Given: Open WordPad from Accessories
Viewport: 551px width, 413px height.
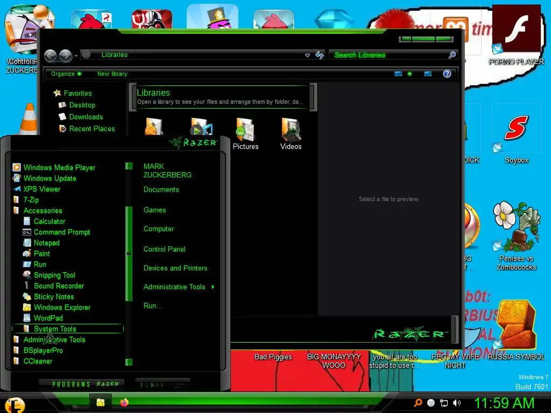Looking at the screenshot, I should pyautogui.click(x=43, y=318).
